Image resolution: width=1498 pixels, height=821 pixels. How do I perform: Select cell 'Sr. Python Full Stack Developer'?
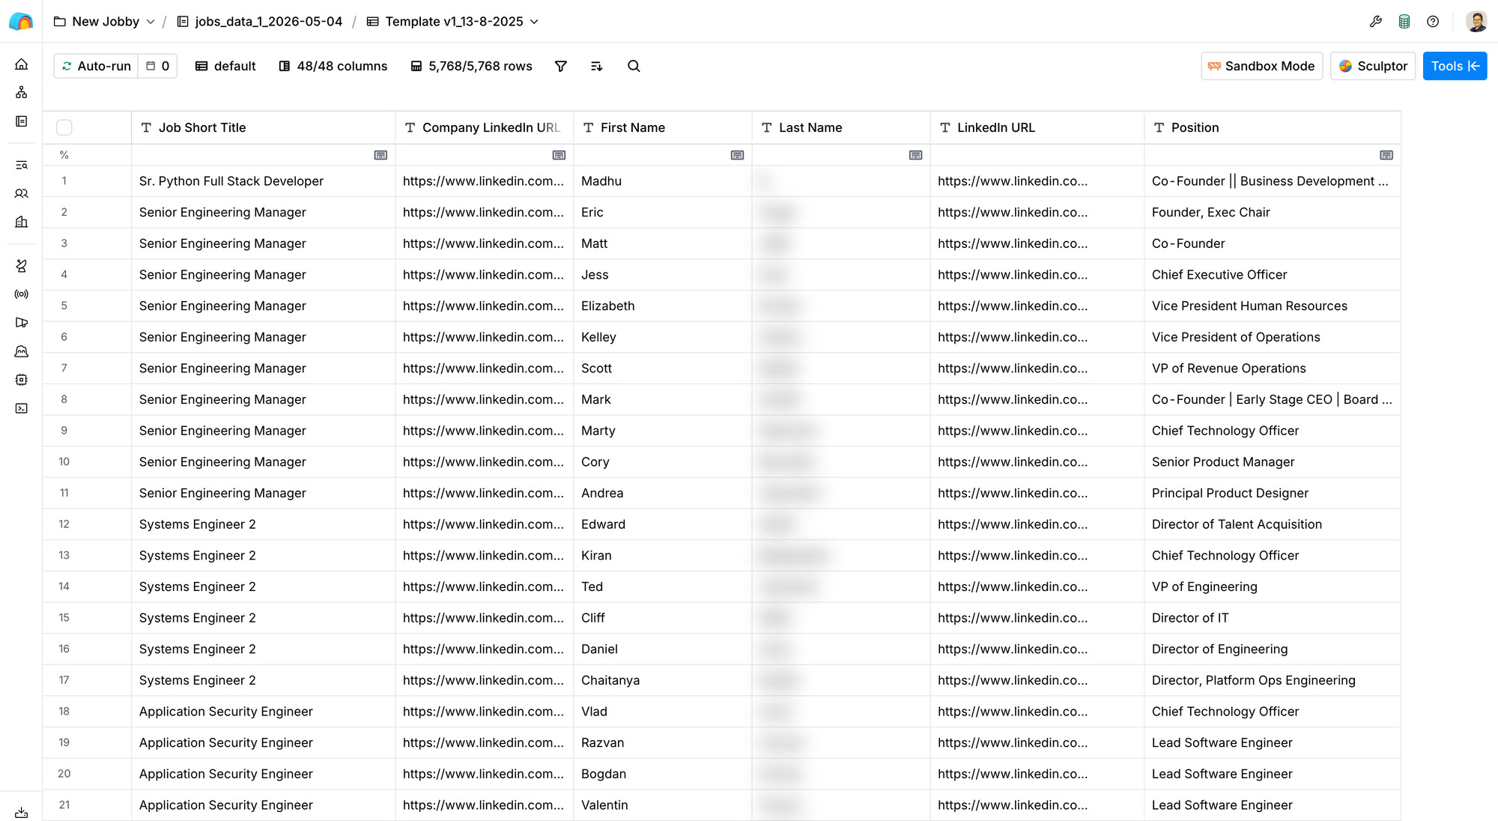264,181
